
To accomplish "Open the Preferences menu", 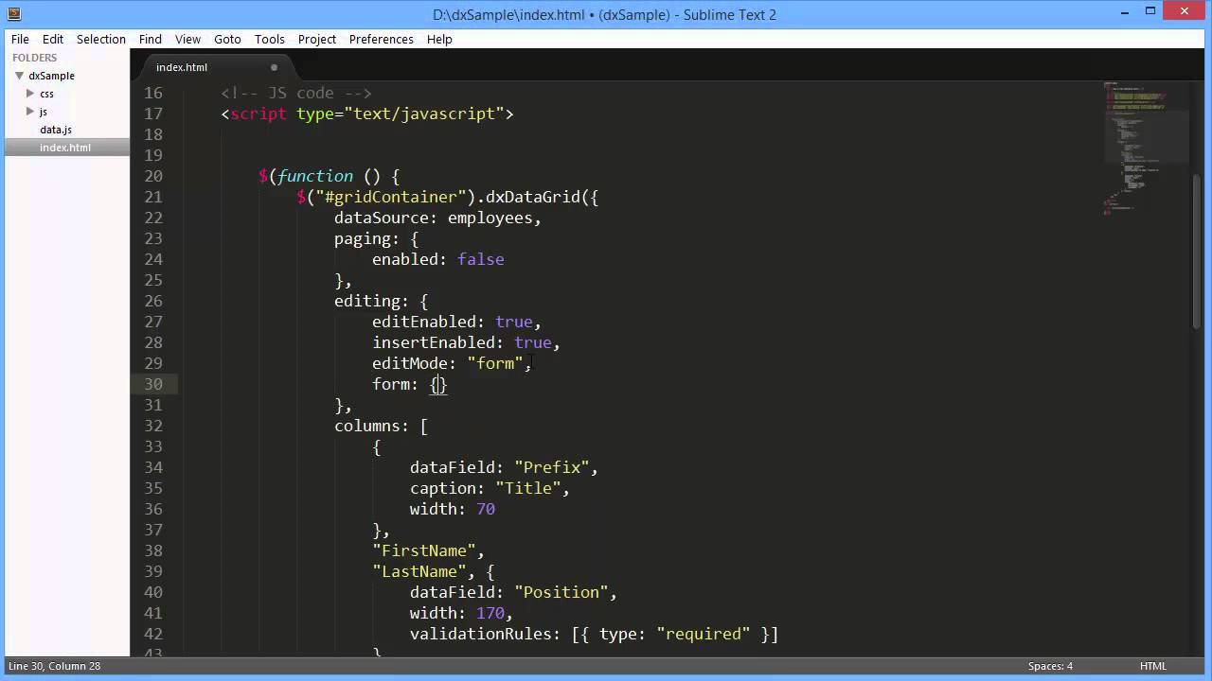I will [382, 39].
